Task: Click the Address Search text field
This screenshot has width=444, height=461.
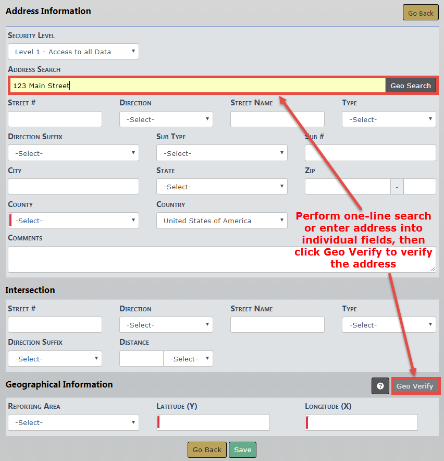Action: click(197, 86)
